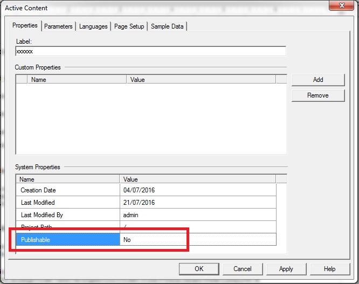The image size is (359, 284).
Task: Switch to the Parameters tab
Action: coord(58,26)
